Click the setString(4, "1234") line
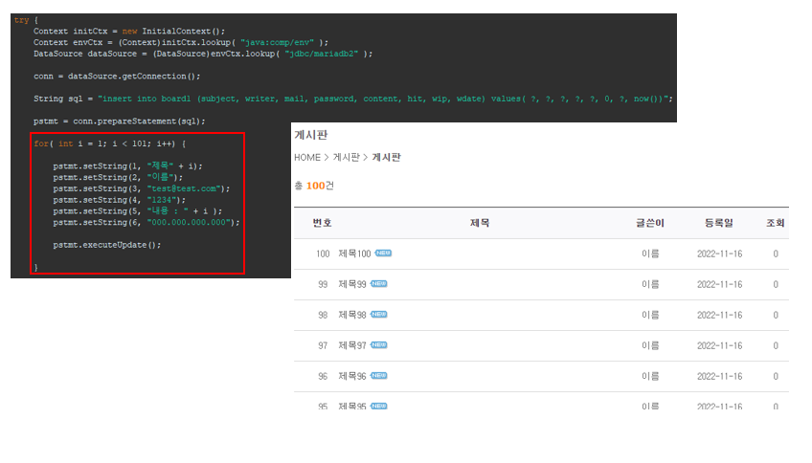The width and height of the screenshot is (812, 463). pyautogui.click(x=119, y=200)
